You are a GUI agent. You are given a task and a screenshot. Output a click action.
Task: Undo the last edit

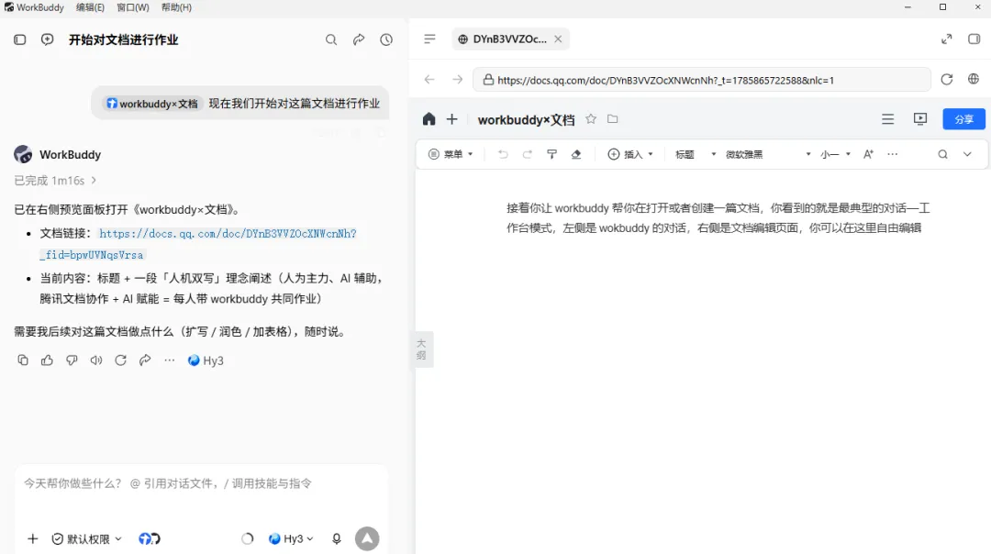click(x=503, y=154)
